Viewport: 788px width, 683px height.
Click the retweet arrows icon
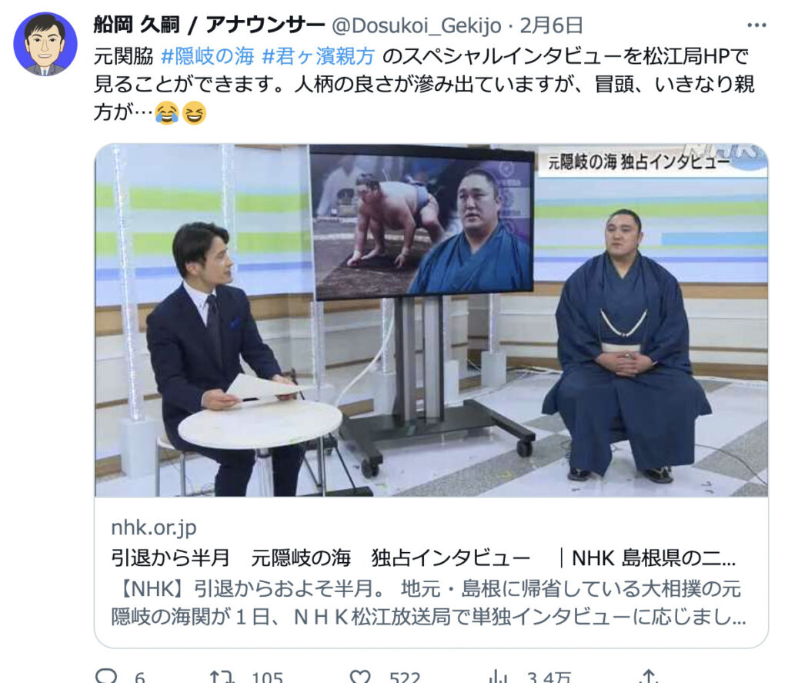(222, 676)
